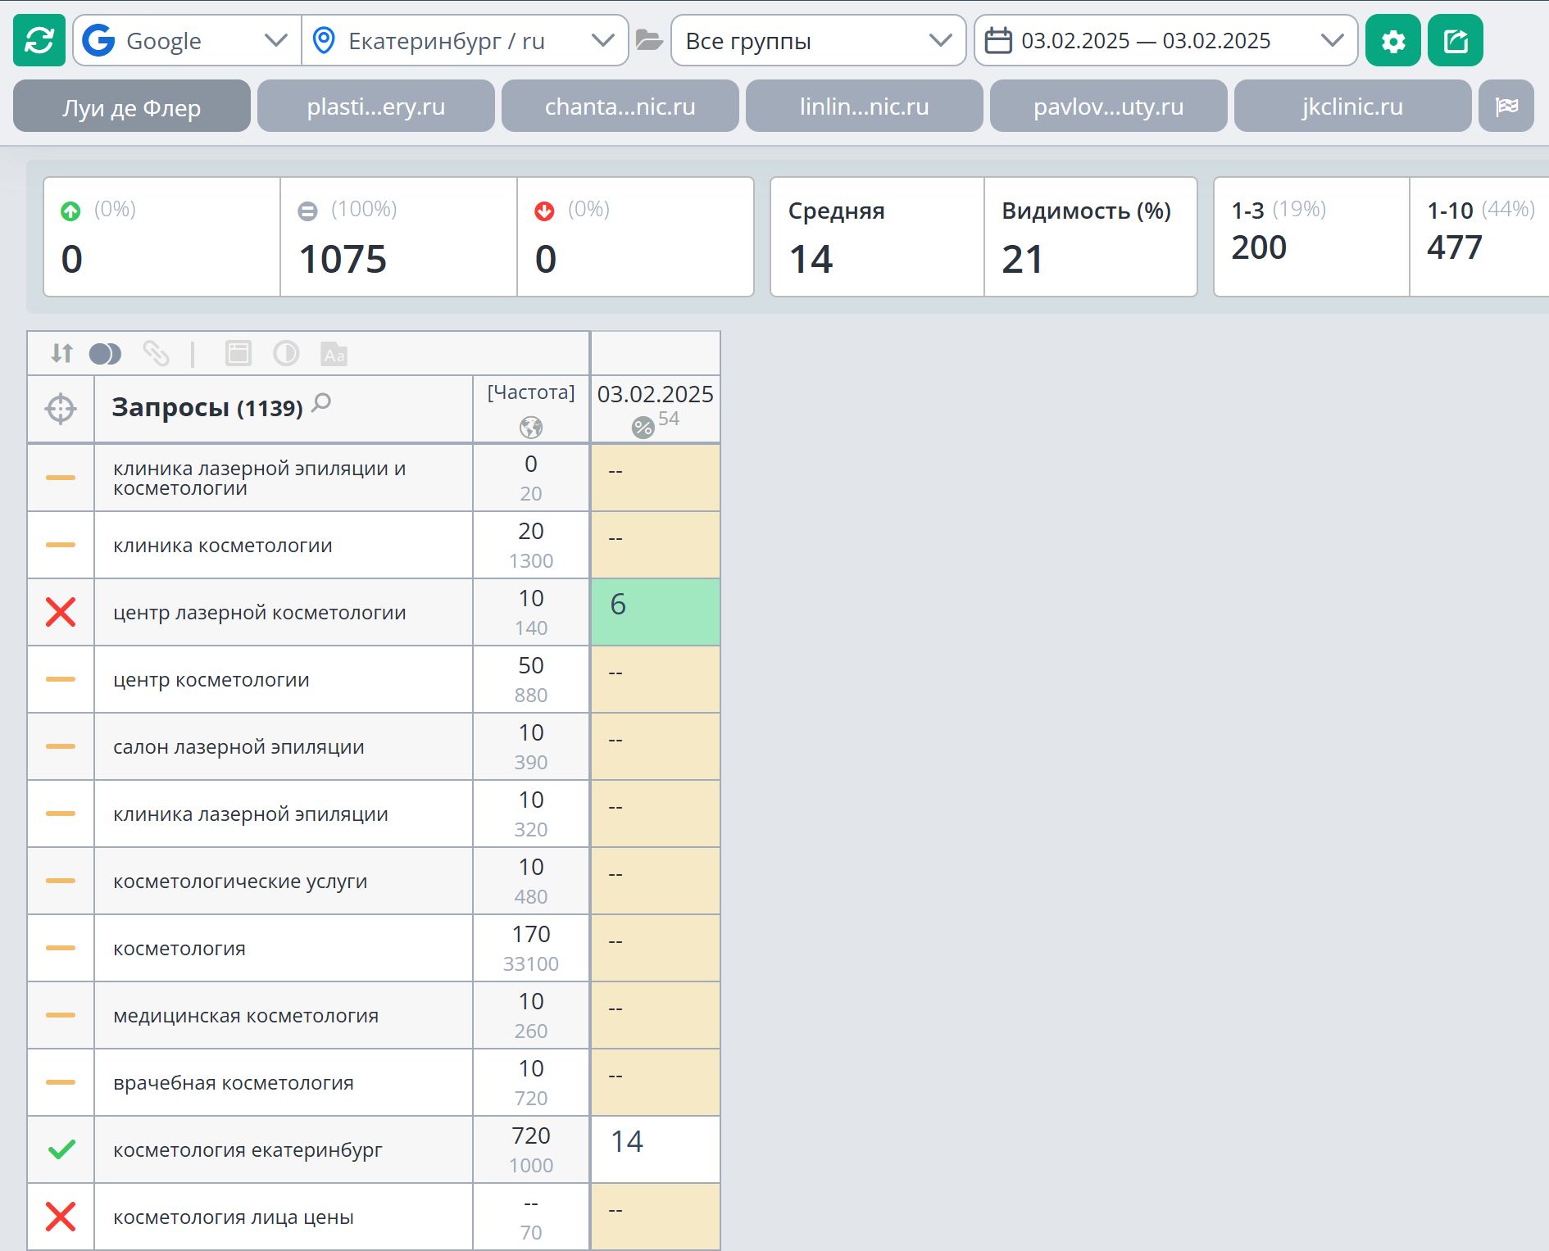The height and width of the screenshot is (1251, 1549).
Task: Click the target crosshair icon in header
Action: 61,408
